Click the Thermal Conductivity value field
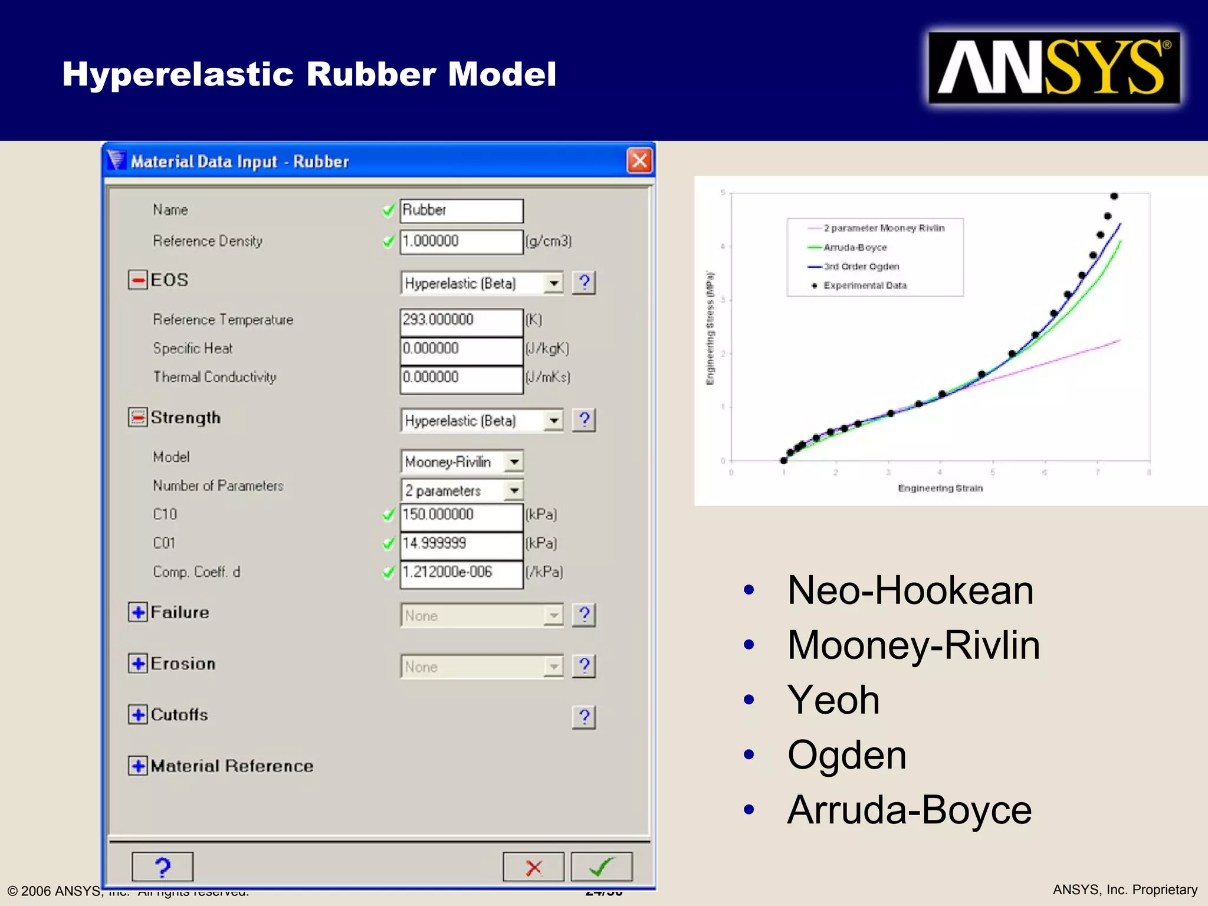Screen dimensions: 1208x906 tap(461, 380)
